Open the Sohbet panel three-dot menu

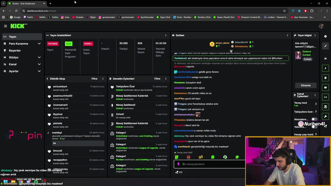click(287, 35)
